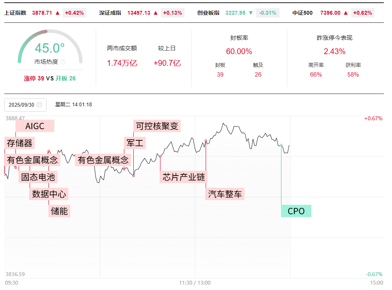Click the 芯片产业链 sector label
Screen dimensions: 392x290
coord(184,177)
